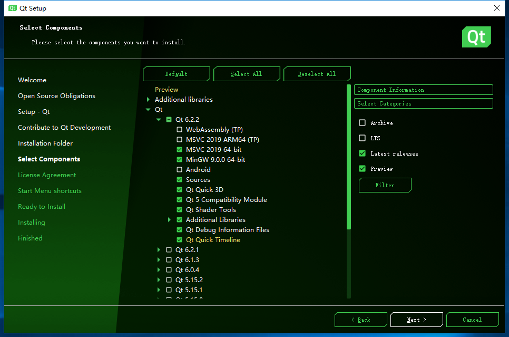Screen dimensions: 509x337
Task: Select Open Source Obligations step
Action: coord(56,96)
